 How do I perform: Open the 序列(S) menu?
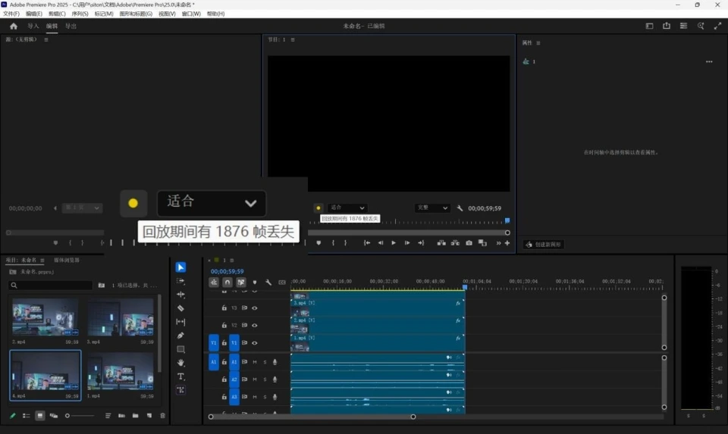(80, 14)
